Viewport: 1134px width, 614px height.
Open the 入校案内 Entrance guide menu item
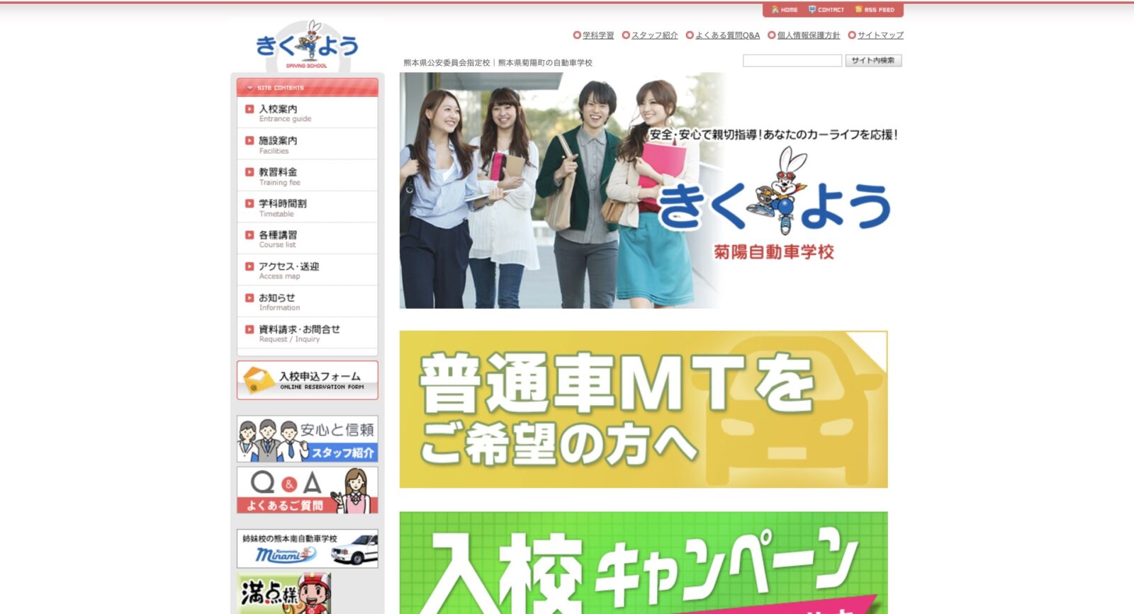click(307, 113)
